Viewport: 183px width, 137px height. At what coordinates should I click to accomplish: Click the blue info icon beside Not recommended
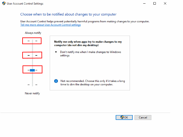pyautogui.click(x=56, y=81)
